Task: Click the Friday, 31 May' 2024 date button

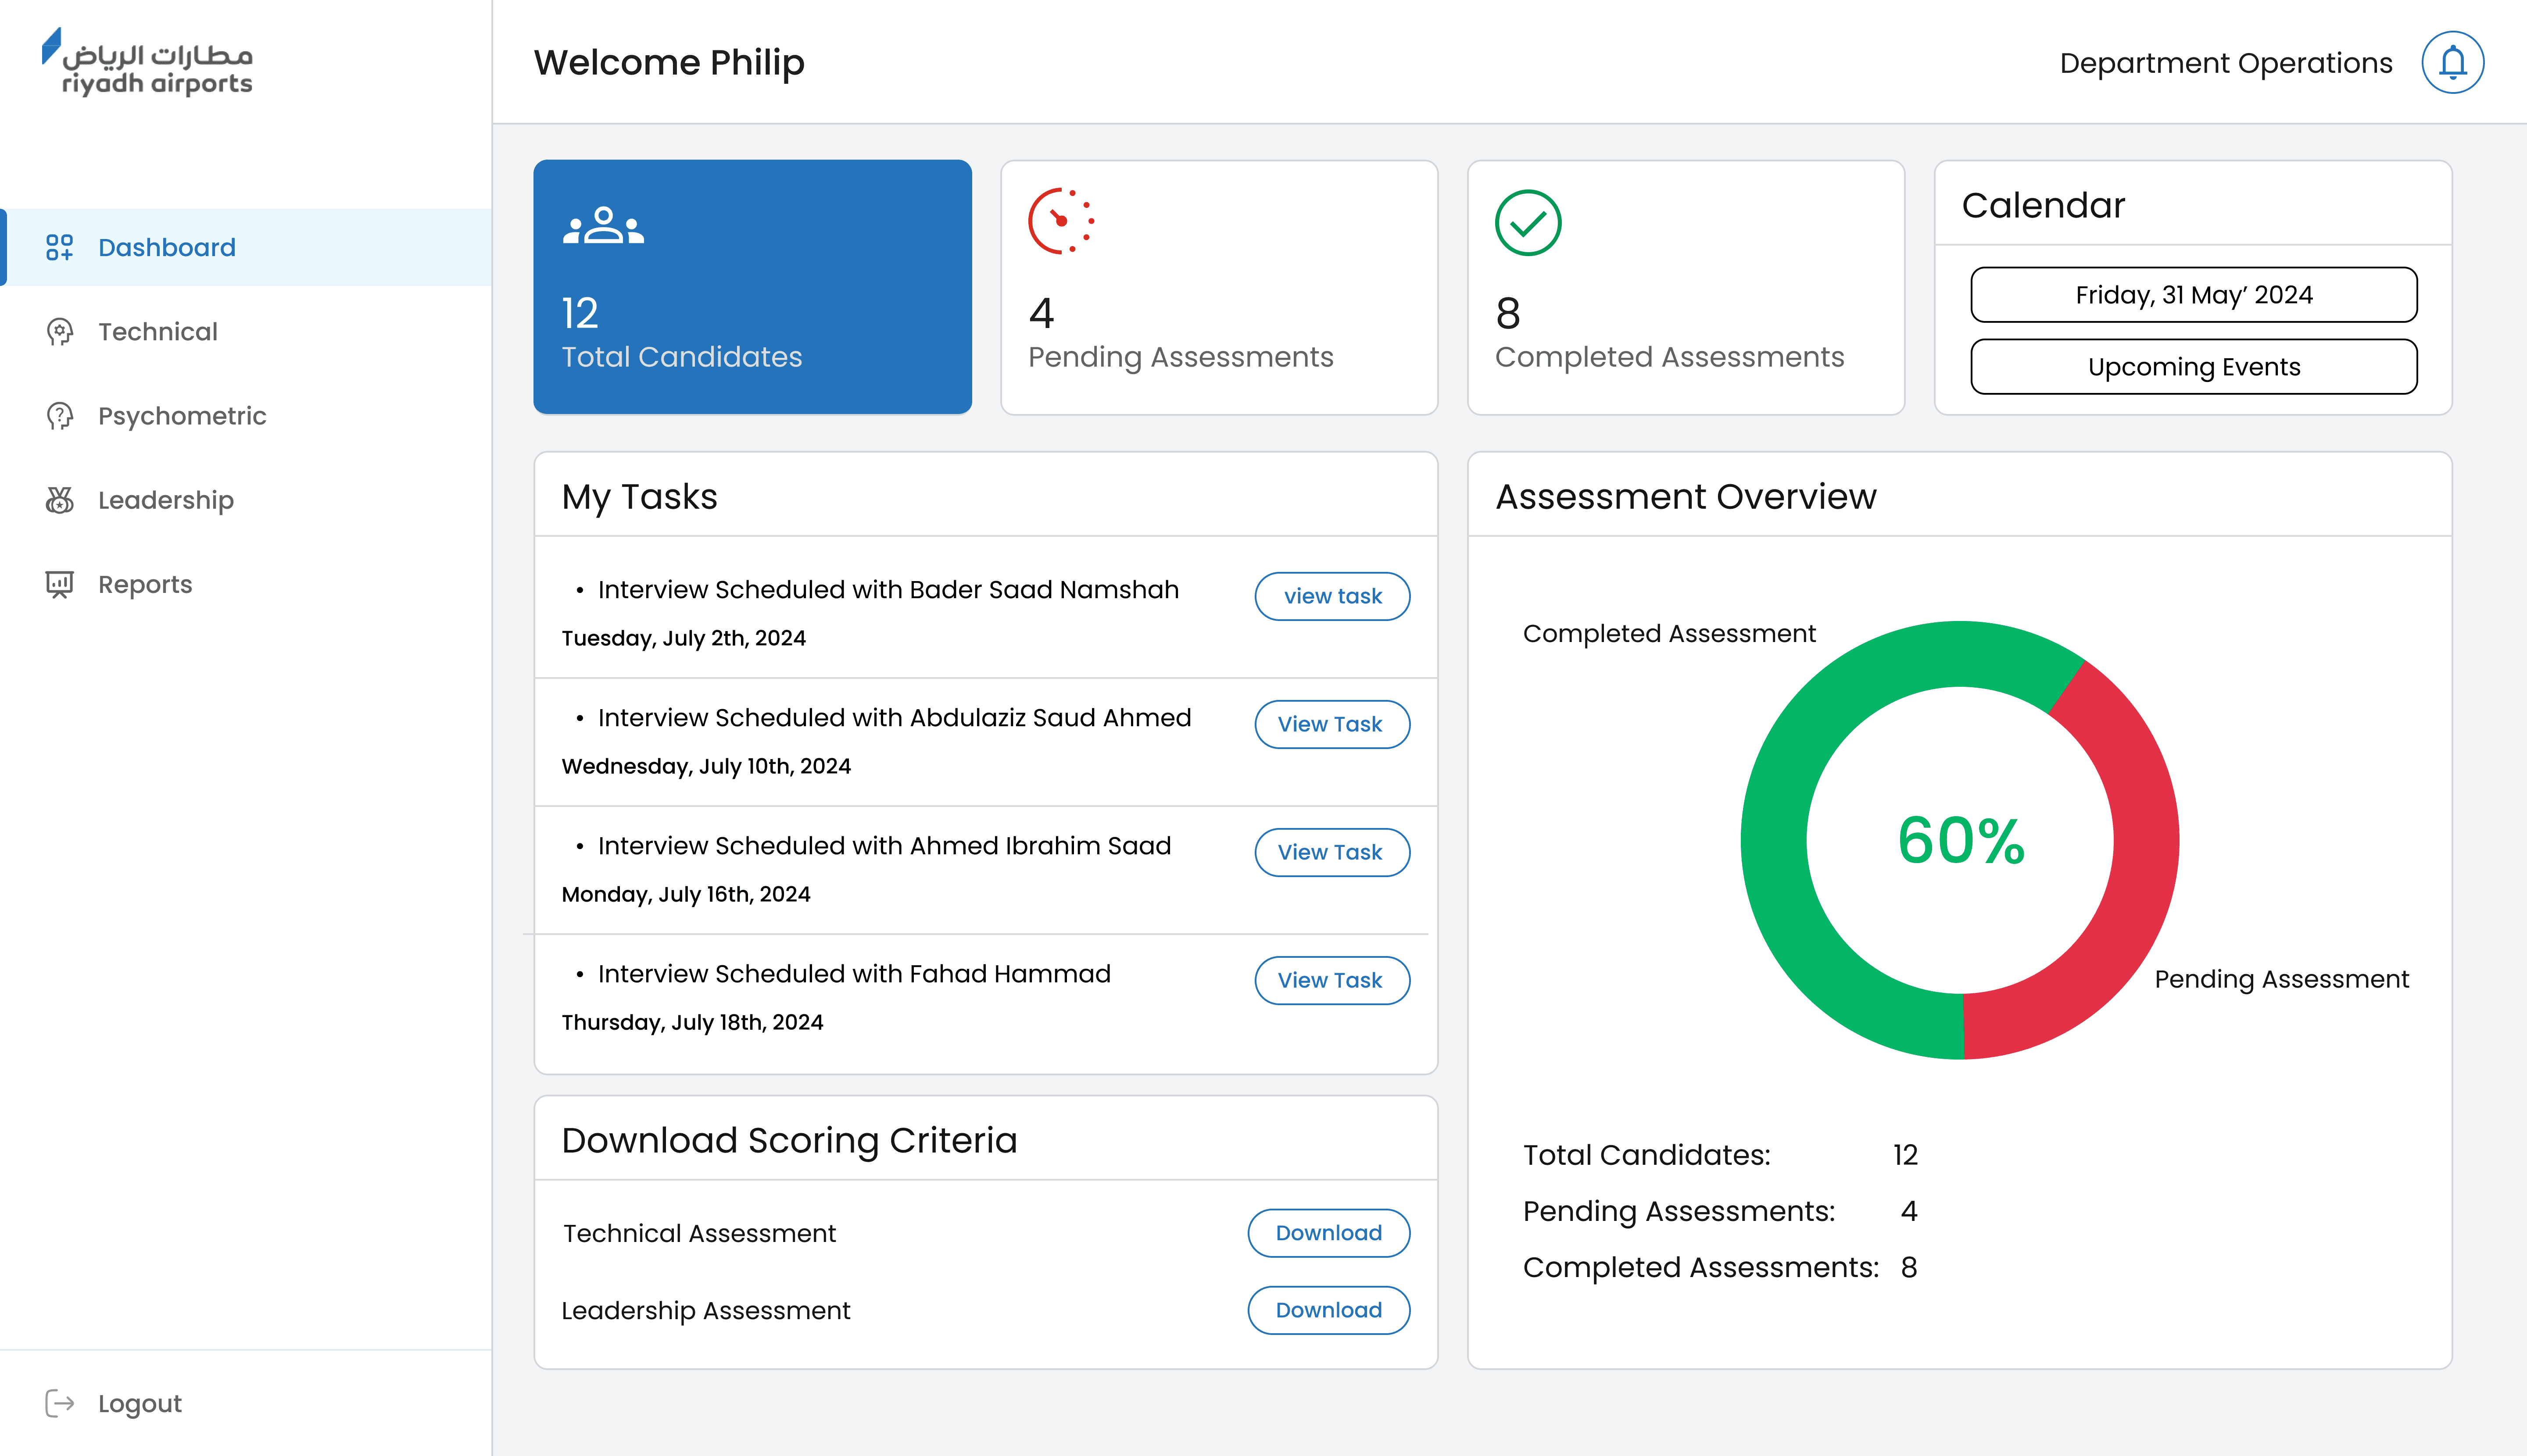Action: click(2194, 295)
